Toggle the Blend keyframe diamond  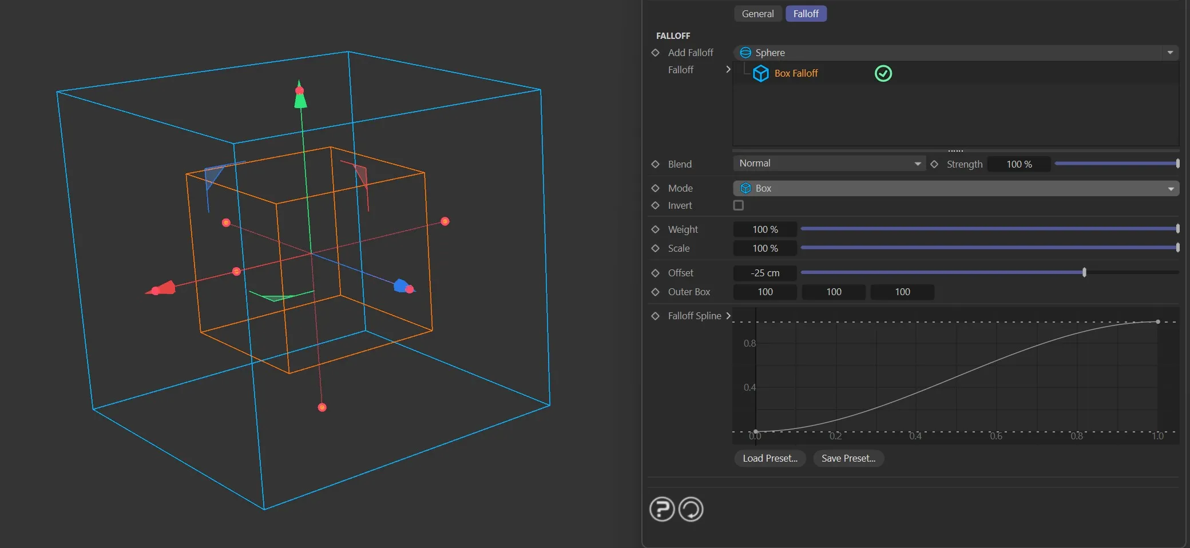656,164
